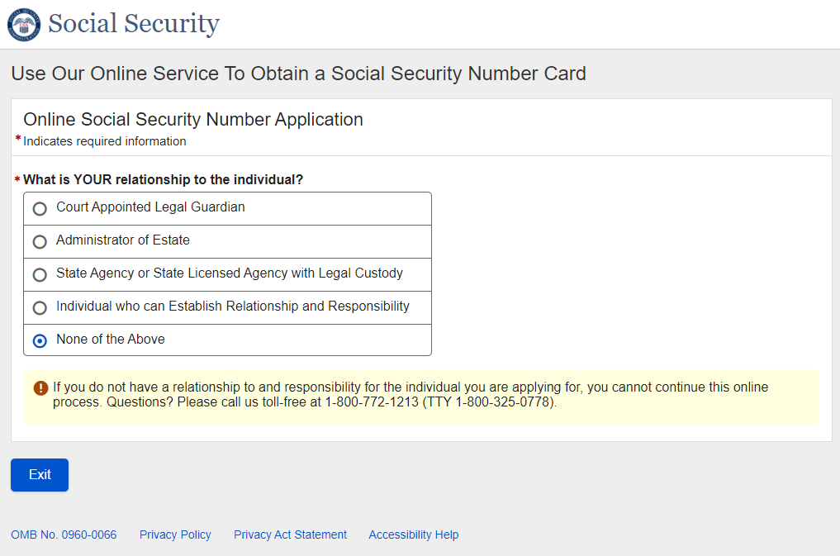
Task: Click the Use Our Online Service page heading
Action: [298, 74]
